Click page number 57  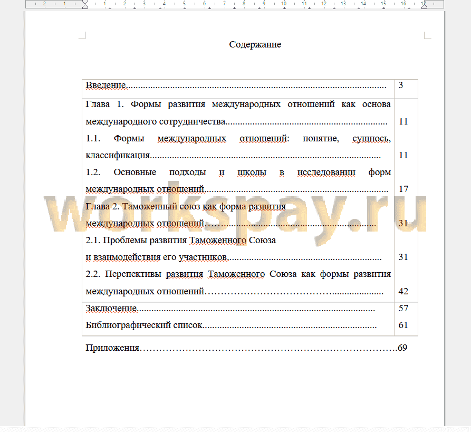point(403,308)
